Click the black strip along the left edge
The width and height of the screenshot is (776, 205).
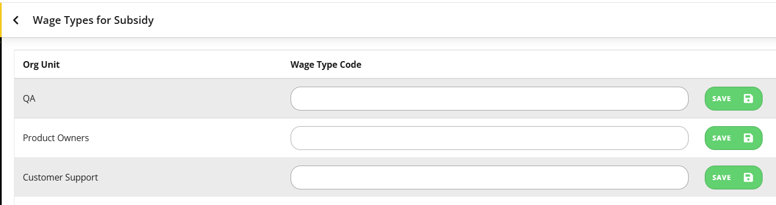point(1,121)
